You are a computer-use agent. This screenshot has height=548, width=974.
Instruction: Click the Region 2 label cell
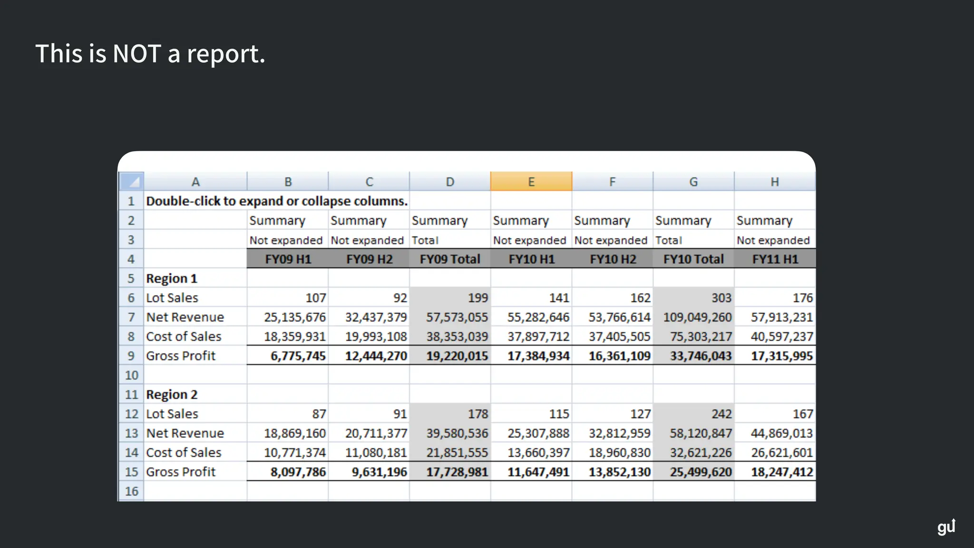(x=195, y=394)
